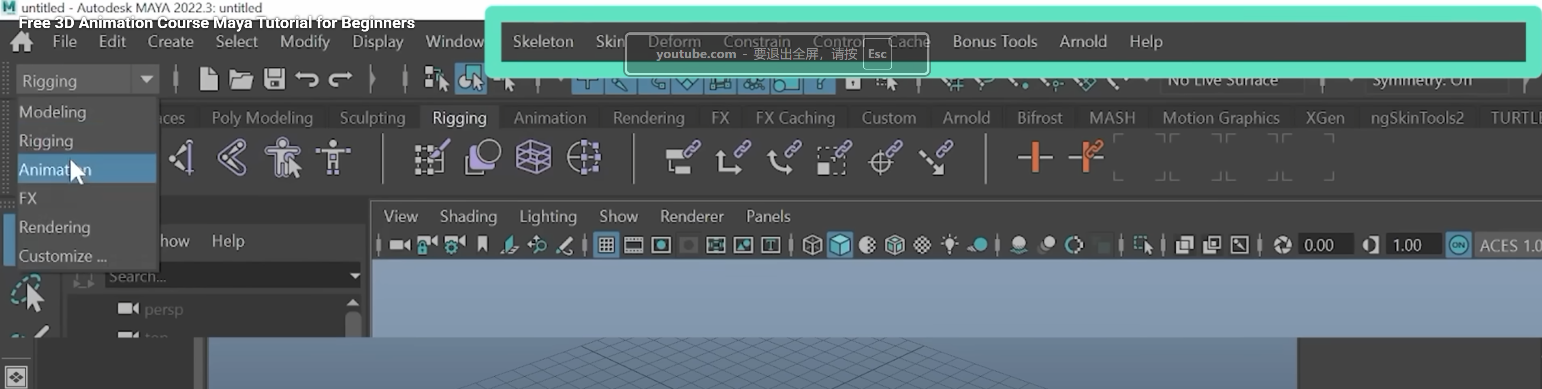Screen dimensions: 1542x389
Task: Save the scene with the floppy disk icon
Action: tap(275, 80)
